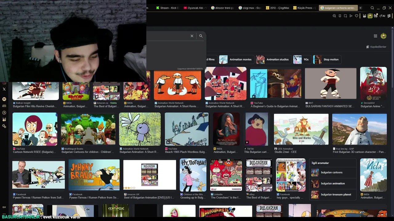Click 'Uygunsuz tahminleri bildirin' link
This screenshot has height=221, width=394.
tap(190, 69)
